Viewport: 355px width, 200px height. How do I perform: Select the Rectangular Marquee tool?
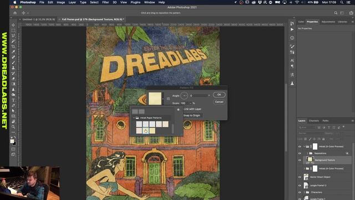coord(13,31)
